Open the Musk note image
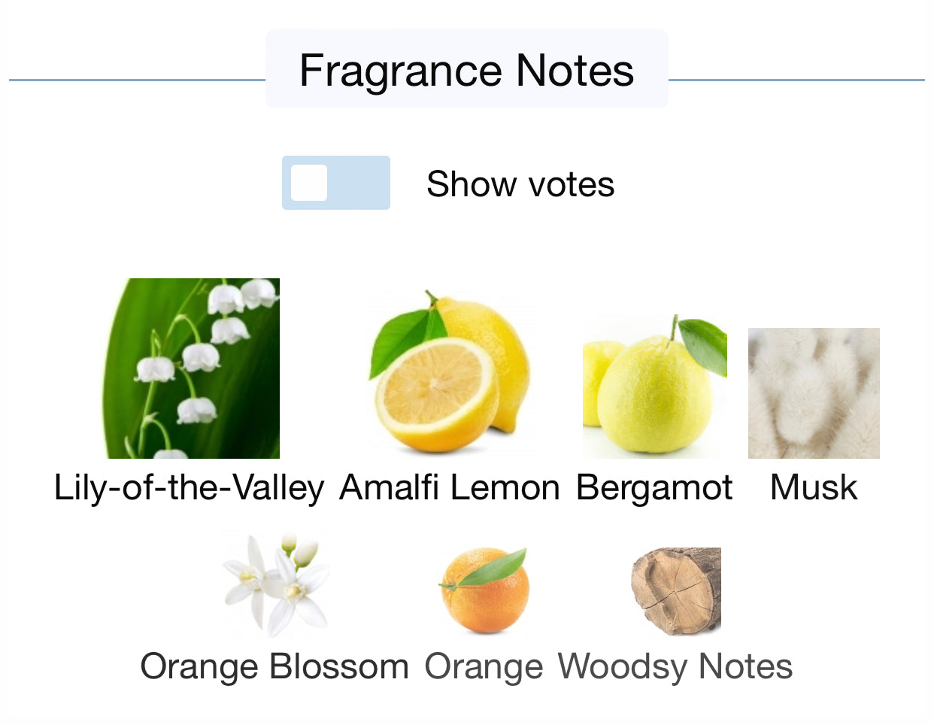The image size is (934, 725). [814, 393]
